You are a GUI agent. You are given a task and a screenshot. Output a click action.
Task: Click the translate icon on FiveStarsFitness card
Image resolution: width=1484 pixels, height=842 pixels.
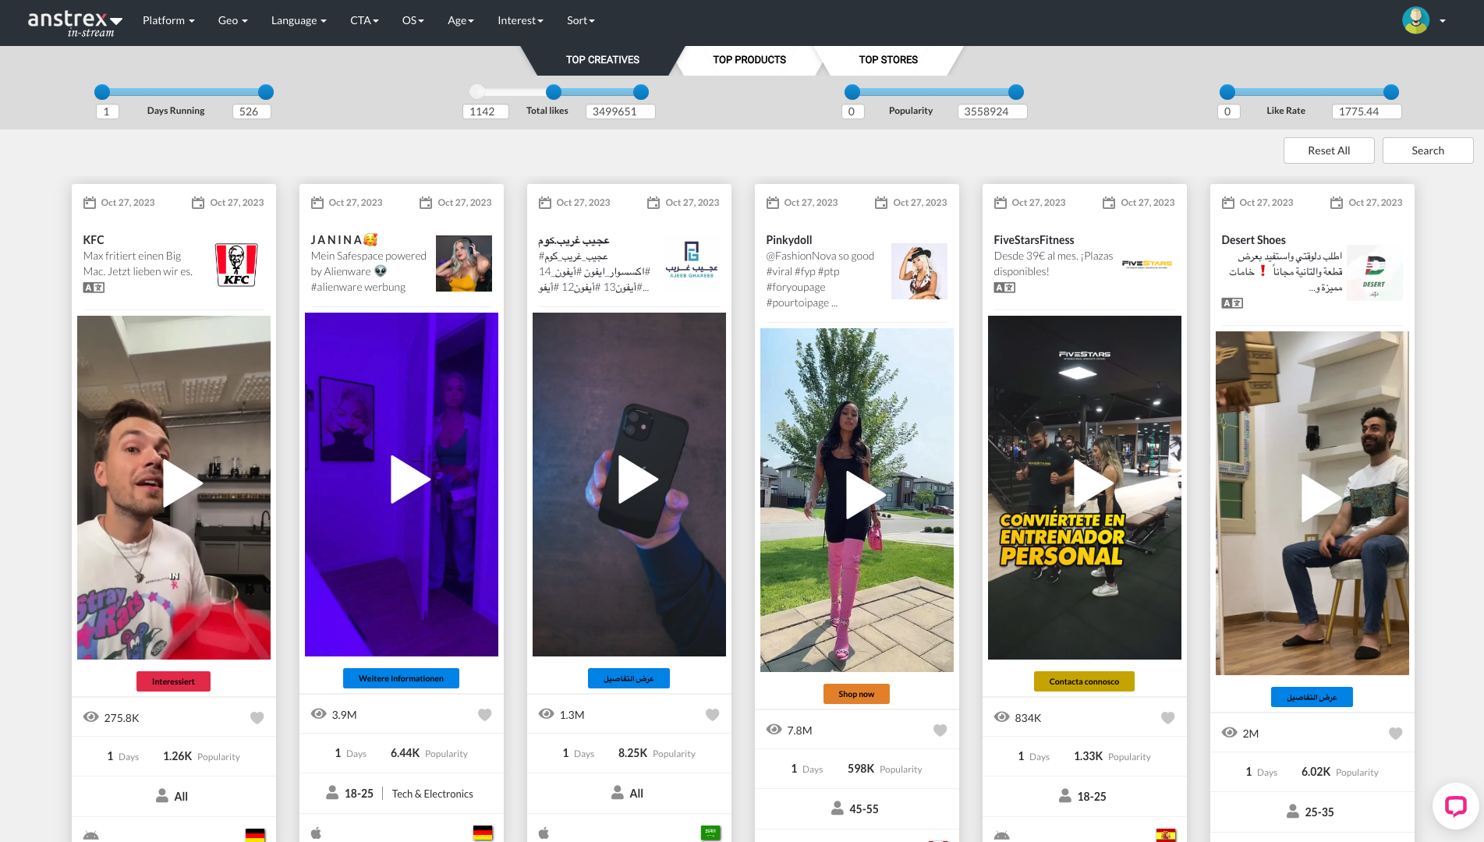[x=1004, y=288]
